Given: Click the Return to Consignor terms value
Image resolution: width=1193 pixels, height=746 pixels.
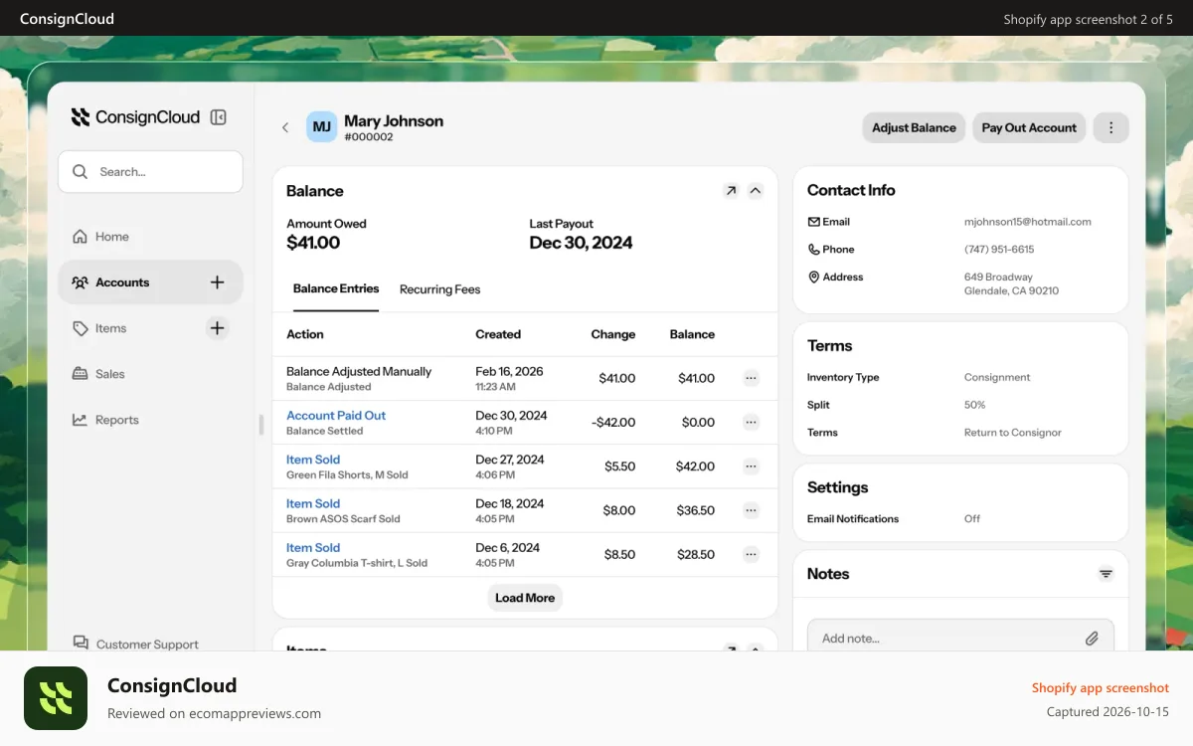Looking at the screenshot, I should click(1013, 433).
